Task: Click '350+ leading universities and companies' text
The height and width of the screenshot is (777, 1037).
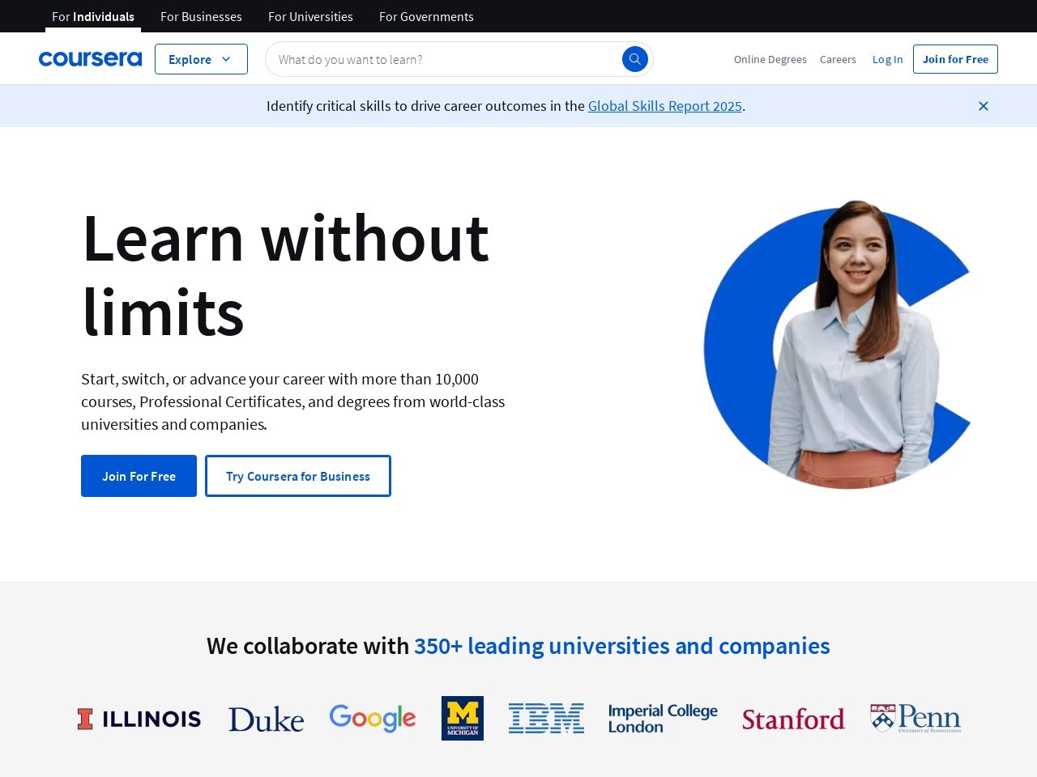Action: click(622, 646)
